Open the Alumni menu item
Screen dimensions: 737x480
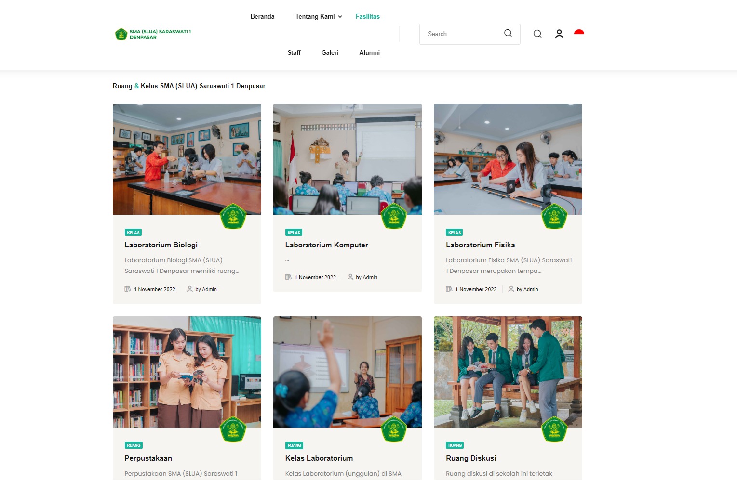click(x=369, y=52)
